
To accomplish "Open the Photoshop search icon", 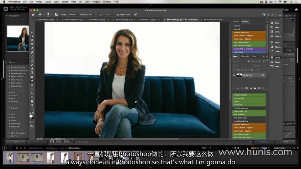I will pyautogui.click(x=268, y=15).
